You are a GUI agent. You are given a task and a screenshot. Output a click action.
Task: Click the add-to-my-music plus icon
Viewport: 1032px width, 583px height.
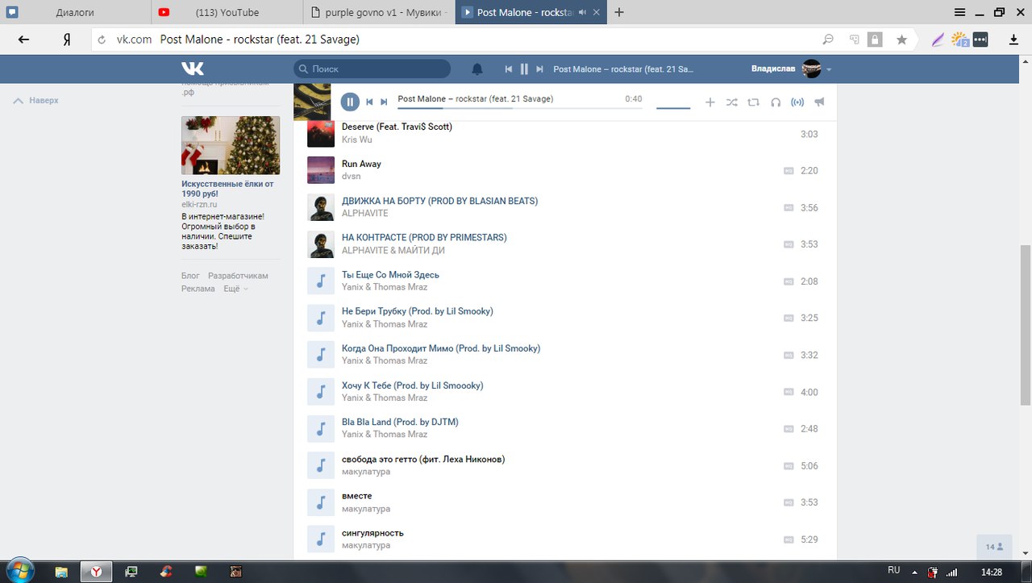coord(710,102)
